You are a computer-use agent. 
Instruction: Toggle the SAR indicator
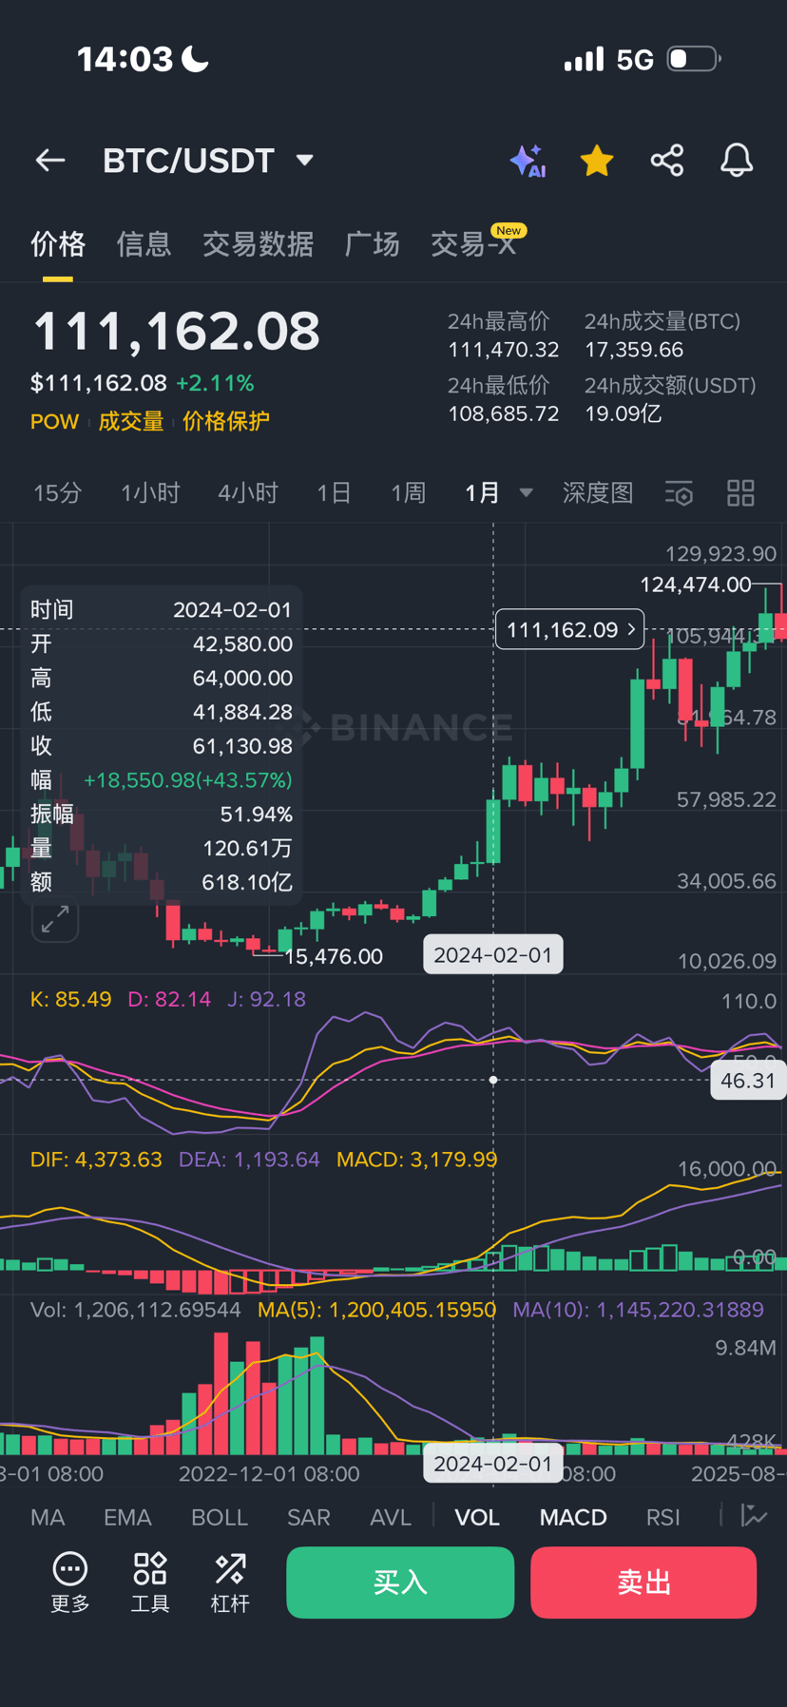pos(309,1517)
